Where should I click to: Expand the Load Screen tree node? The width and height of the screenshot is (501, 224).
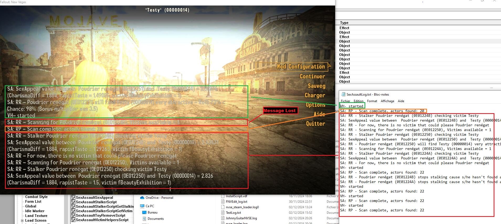[x=22, y=221]
